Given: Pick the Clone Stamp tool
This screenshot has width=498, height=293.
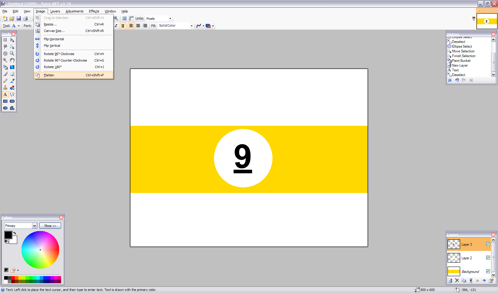Looking at the screenshot, I should pos(5,88).
